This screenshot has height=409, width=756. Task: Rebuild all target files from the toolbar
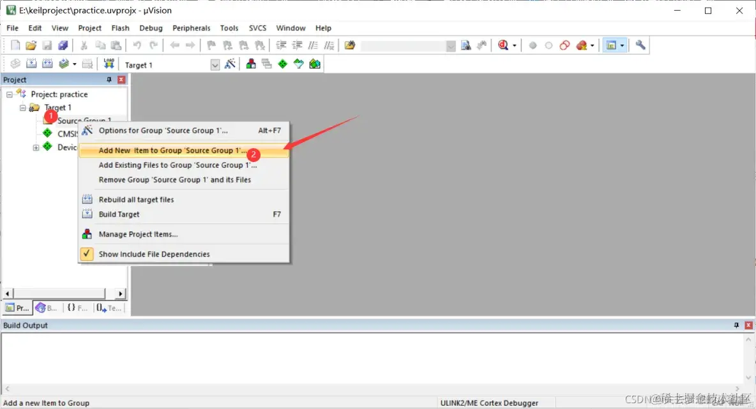coord(47,64)
